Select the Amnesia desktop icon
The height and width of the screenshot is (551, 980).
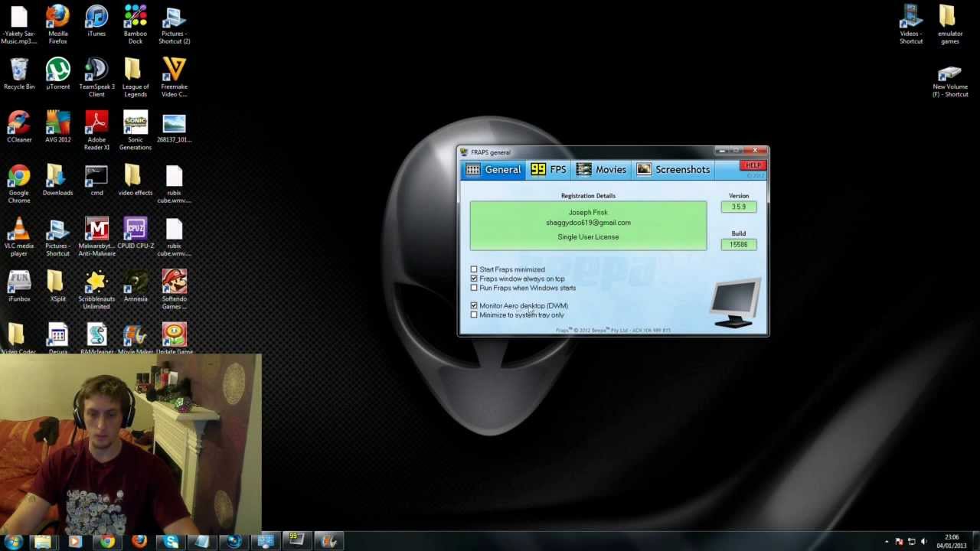pyautogui.click(x=136, y=286)
